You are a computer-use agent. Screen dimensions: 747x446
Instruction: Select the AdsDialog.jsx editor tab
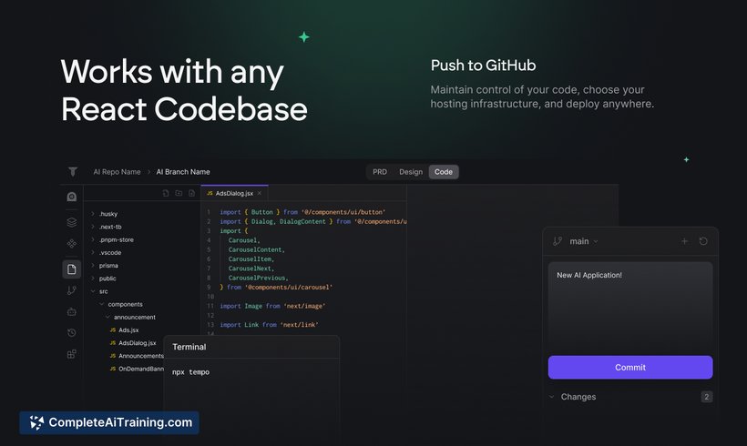(234, 193)
